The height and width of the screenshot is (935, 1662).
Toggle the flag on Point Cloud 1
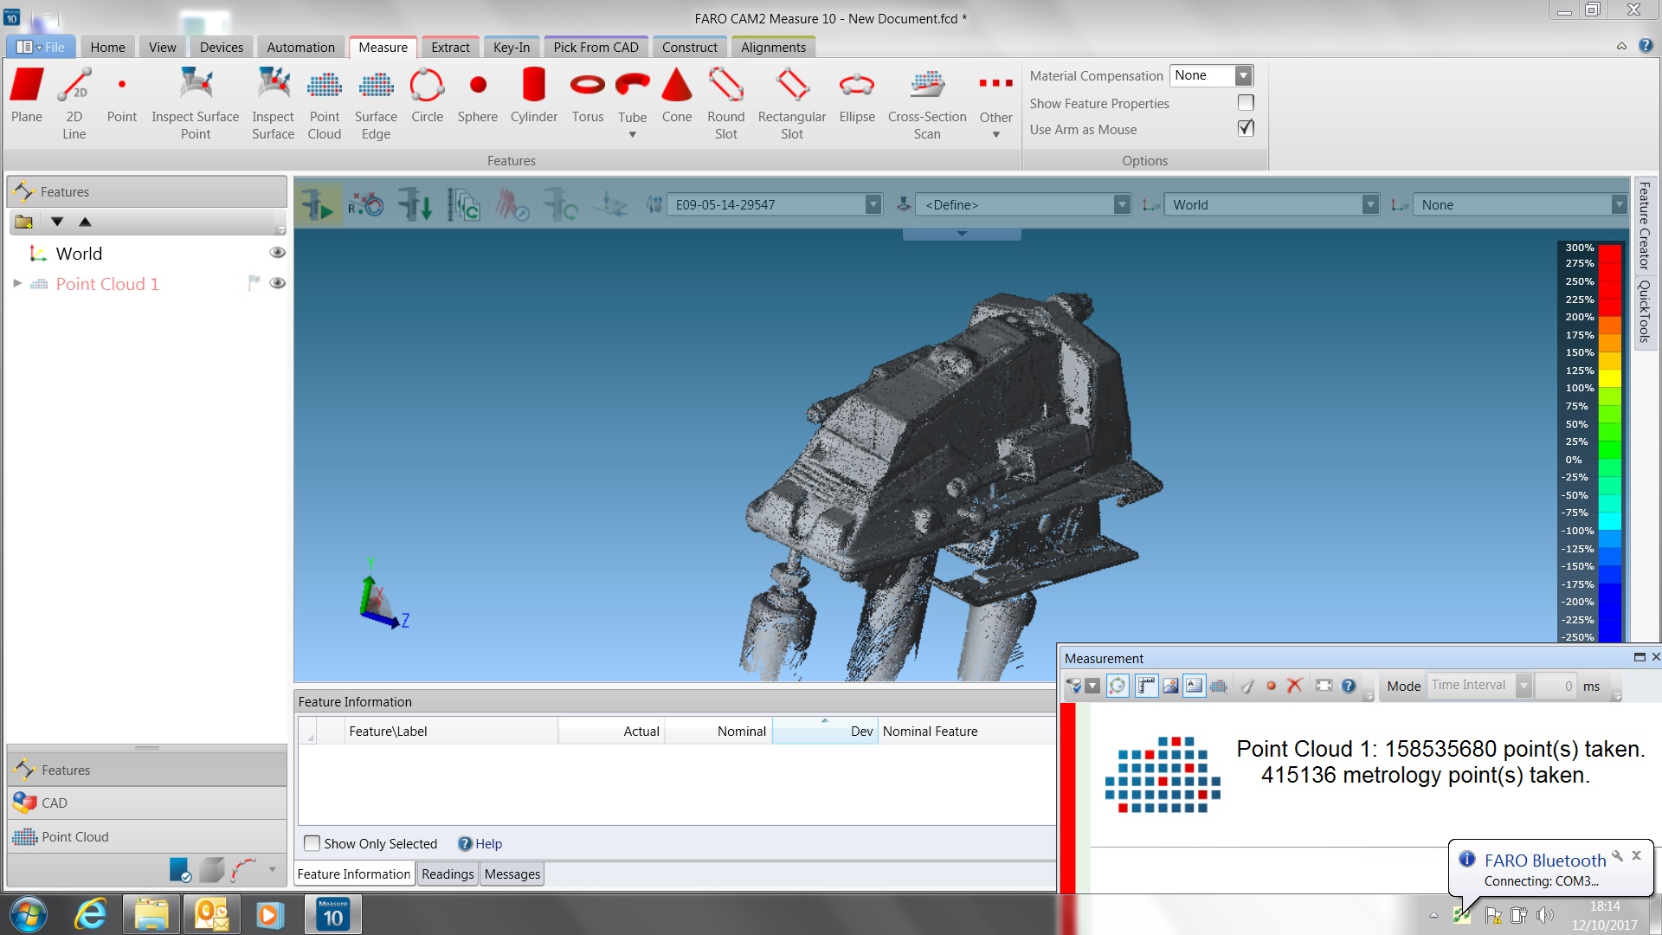click(254, 283)
